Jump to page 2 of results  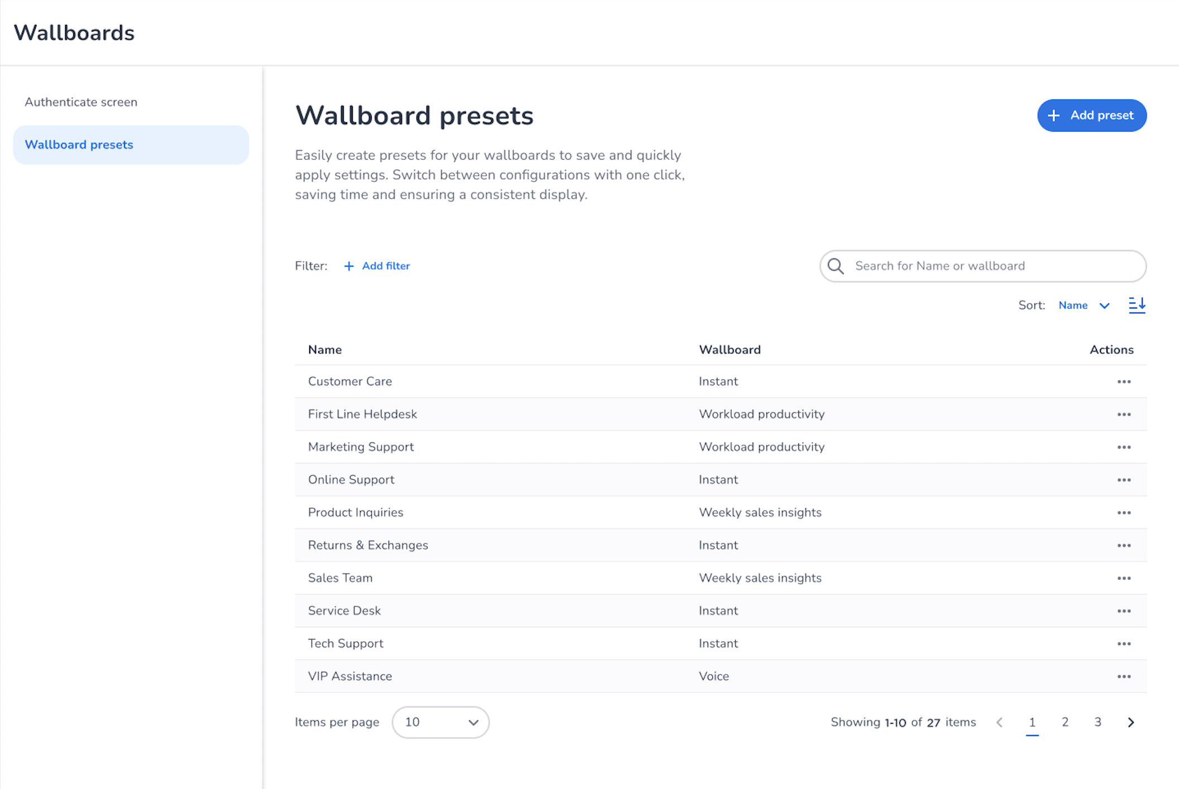(x=1065, y=722)
